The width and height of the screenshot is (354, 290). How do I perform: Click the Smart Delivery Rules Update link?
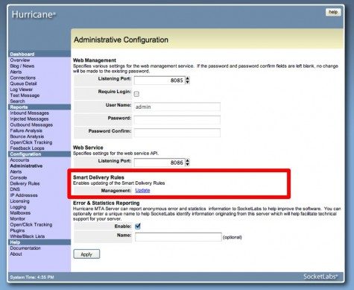pyautogui.click(x=142, y=190)
